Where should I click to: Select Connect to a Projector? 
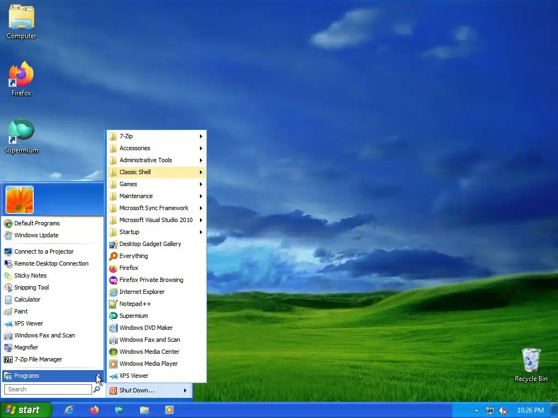(x=52, y=251)
